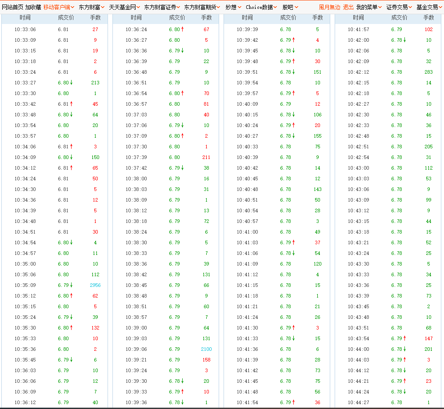Open the 風月無边 user link

pos(329,7)
